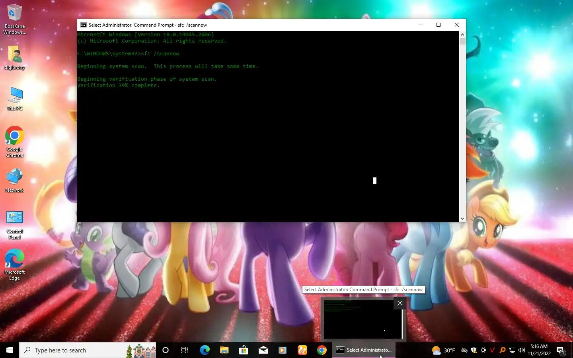Click 'Verification 39% complete.' line
The image size is (573, 358).
pos(118,86)
